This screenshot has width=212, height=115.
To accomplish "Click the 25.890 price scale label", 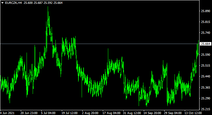I will 206,11.
